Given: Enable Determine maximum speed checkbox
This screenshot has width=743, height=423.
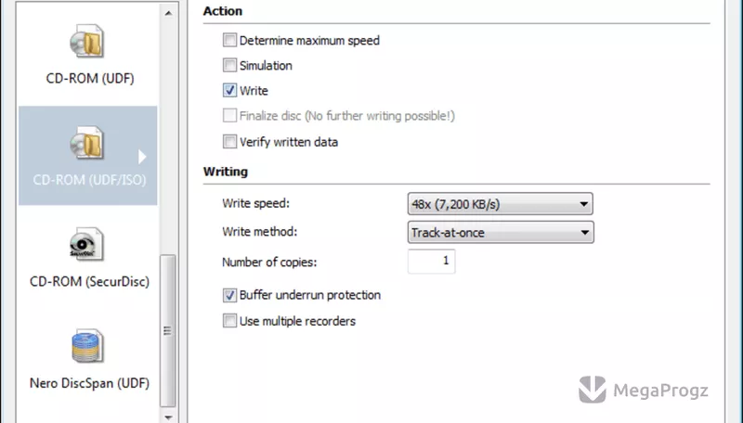Looking at the screenshot, I should click(x=229, y=40).
